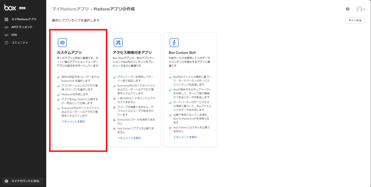Click the 開発者 badge next to logo

(x=22, y=8)
